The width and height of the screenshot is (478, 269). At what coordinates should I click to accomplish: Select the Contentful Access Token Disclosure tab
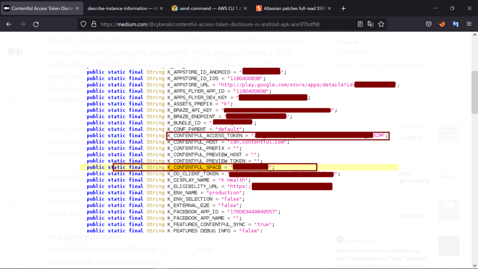pos(41,8)
